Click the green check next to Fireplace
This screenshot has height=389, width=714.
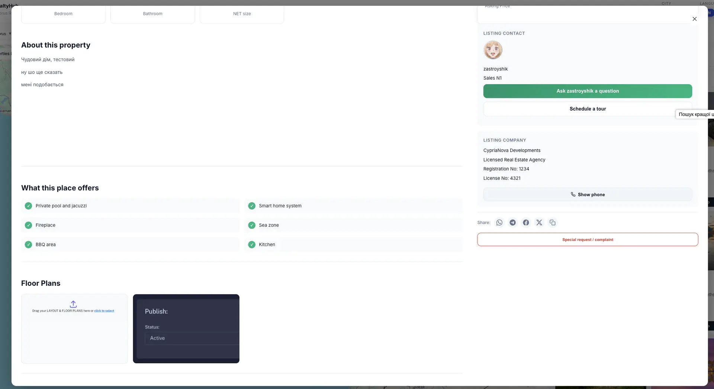pyautogui.click(x=28, y=225)
